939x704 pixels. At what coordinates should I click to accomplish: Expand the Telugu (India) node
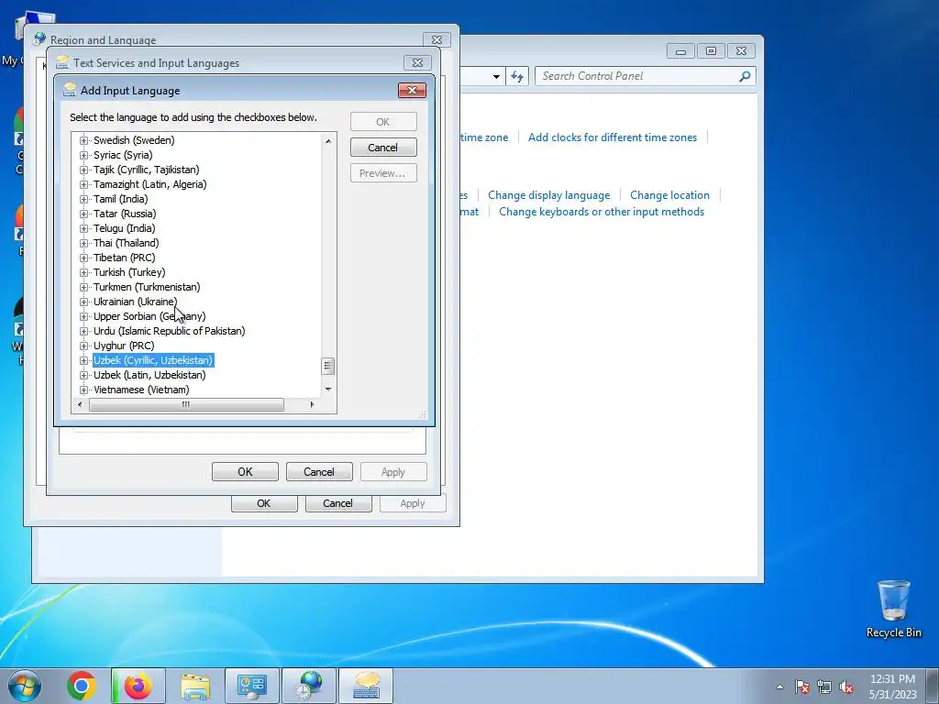click(x=83, y=228)
